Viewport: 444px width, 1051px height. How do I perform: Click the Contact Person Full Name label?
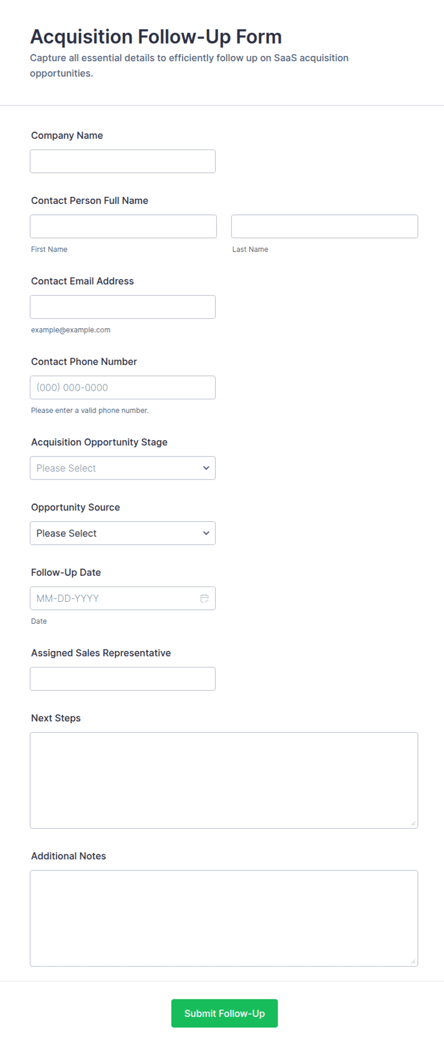(x=90, y=201)
